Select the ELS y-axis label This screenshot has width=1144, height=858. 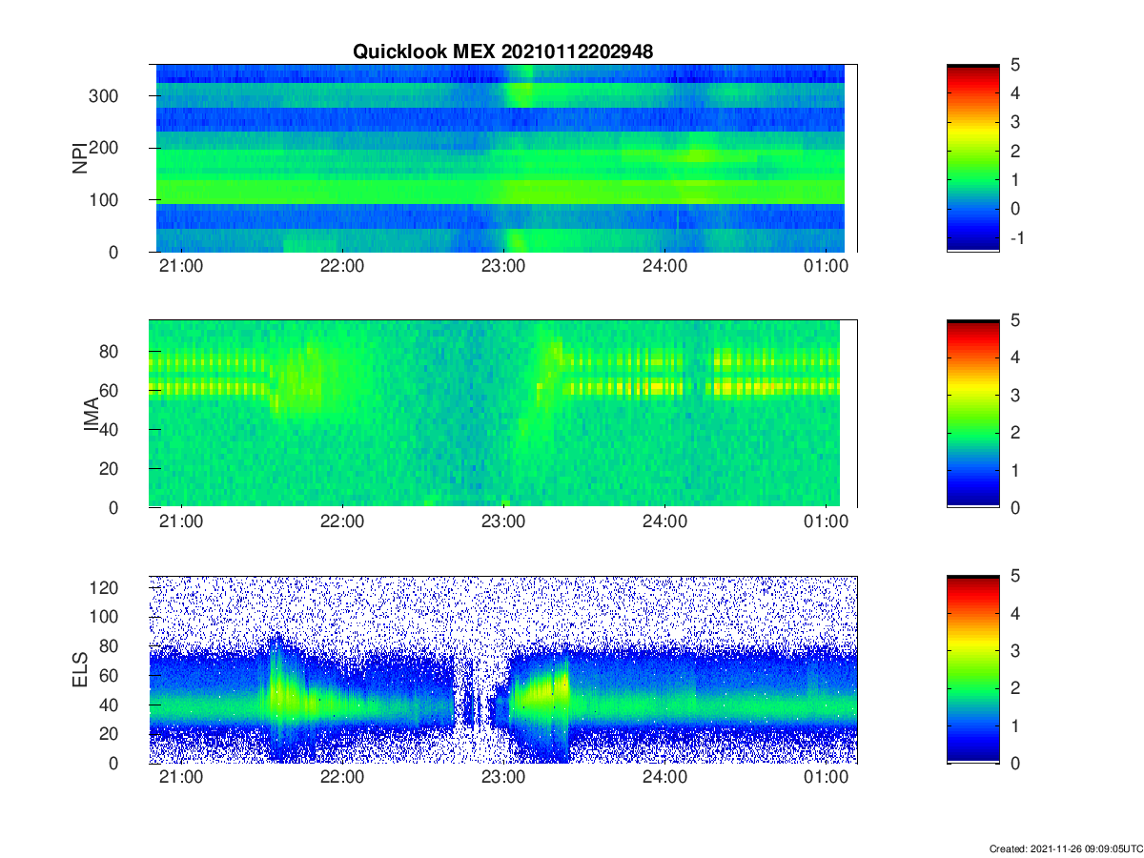pyautogui.click(x=80, y=669)
